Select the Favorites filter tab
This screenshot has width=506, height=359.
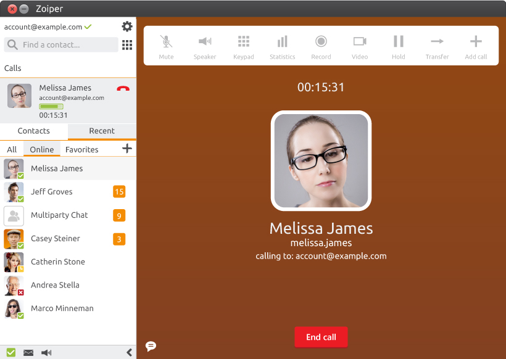pyautogui.click(x=82, y=149)
